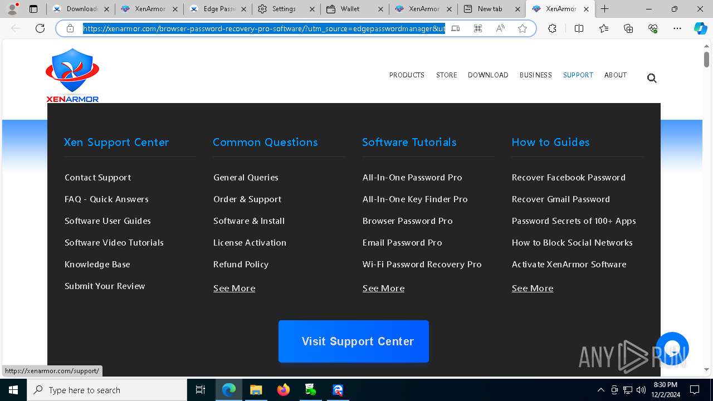
Task: Open the DOWNLOAD menu
Action: (x=488, y=75)
